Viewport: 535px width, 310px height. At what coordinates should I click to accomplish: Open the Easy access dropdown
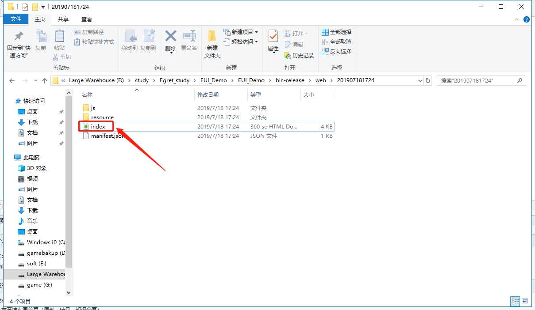pyautogui.click(x=241, y=42)
